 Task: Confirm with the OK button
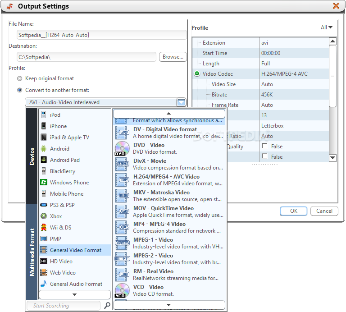coord(293,211)
